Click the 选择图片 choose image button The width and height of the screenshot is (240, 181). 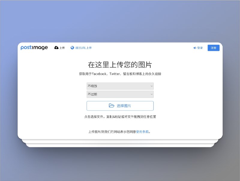[x=120, y=106]
